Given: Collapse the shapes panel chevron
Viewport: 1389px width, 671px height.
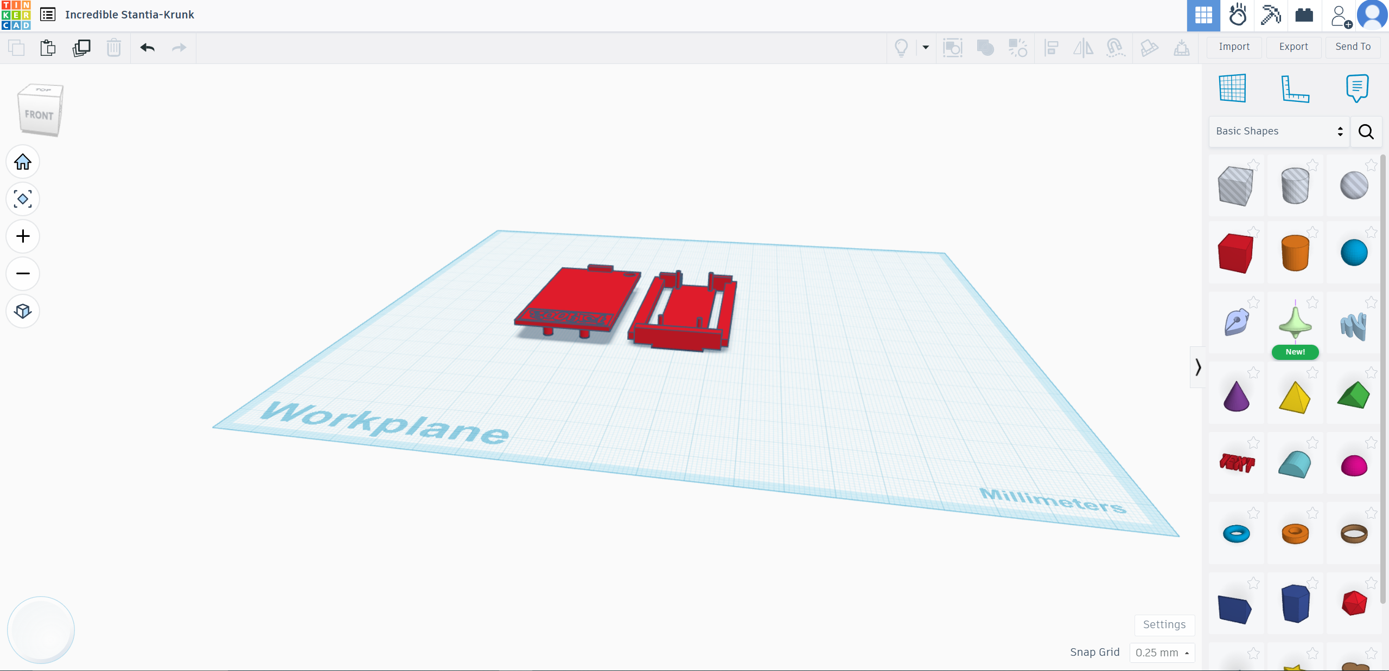Looking at the screenshot, I should [x=1198, y=367].
